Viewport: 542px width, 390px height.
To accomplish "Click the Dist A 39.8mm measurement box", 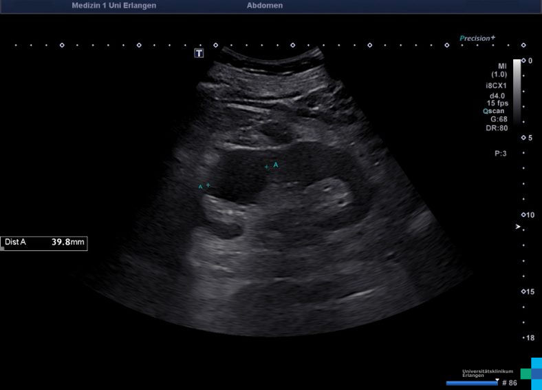I will (44, 243).
